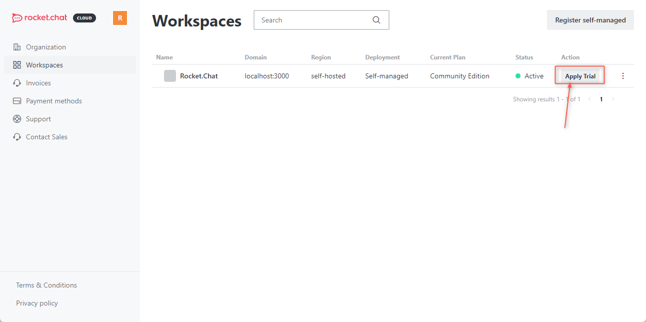Screen dimensions: 646x322
Task: Click the Rocket.Chat logo
Action: click(x=39, y=18)
